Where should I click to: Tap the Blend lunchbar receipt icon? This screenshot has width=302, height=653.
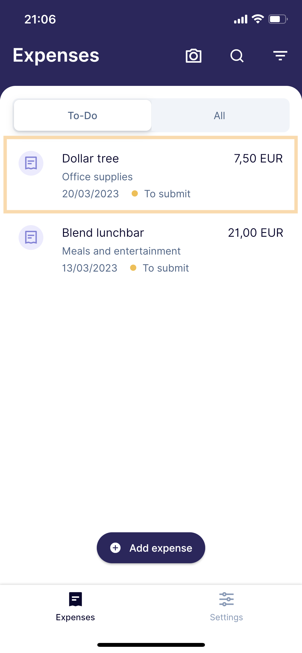[x=31, y=238]
